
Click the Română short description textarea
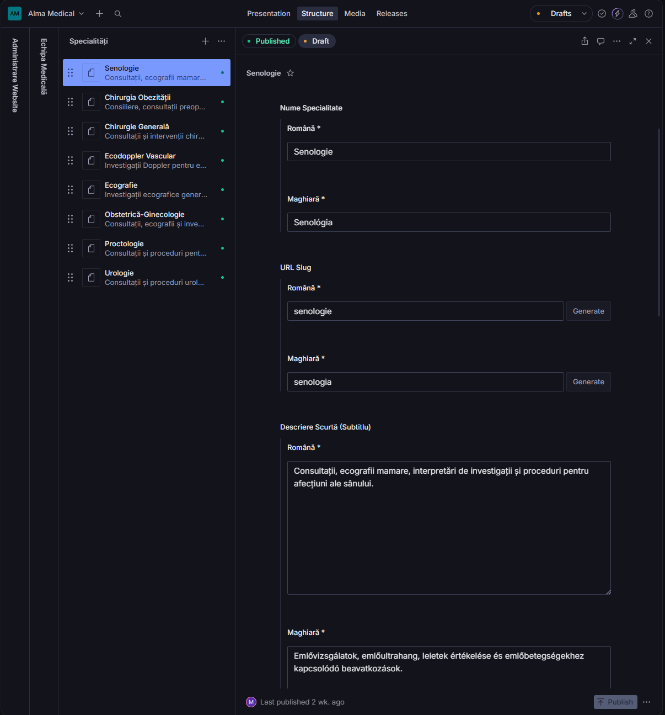449,528
